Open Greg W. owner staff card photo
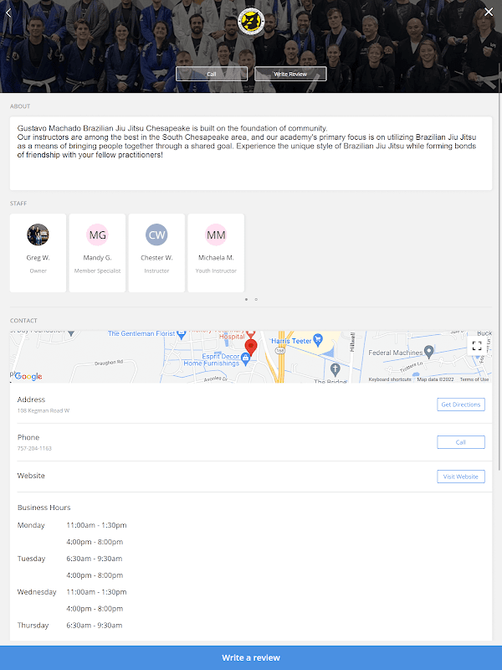 38,234
